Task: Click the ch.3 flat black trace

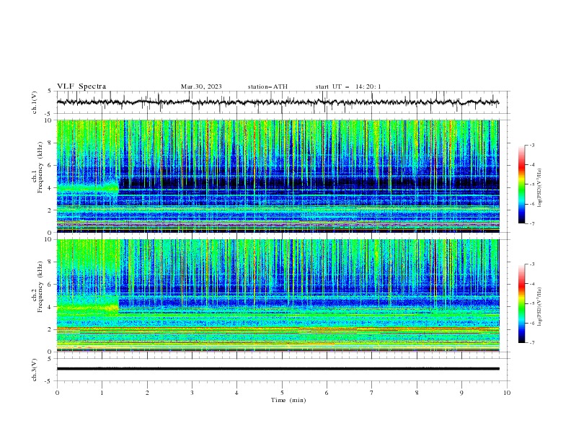Action: click(278, 369)
